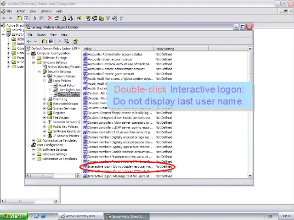The width and height of the screenshot is (294, 220).
Task: Expand Software Settings under Computer Configuration
Action: point(34,58)
